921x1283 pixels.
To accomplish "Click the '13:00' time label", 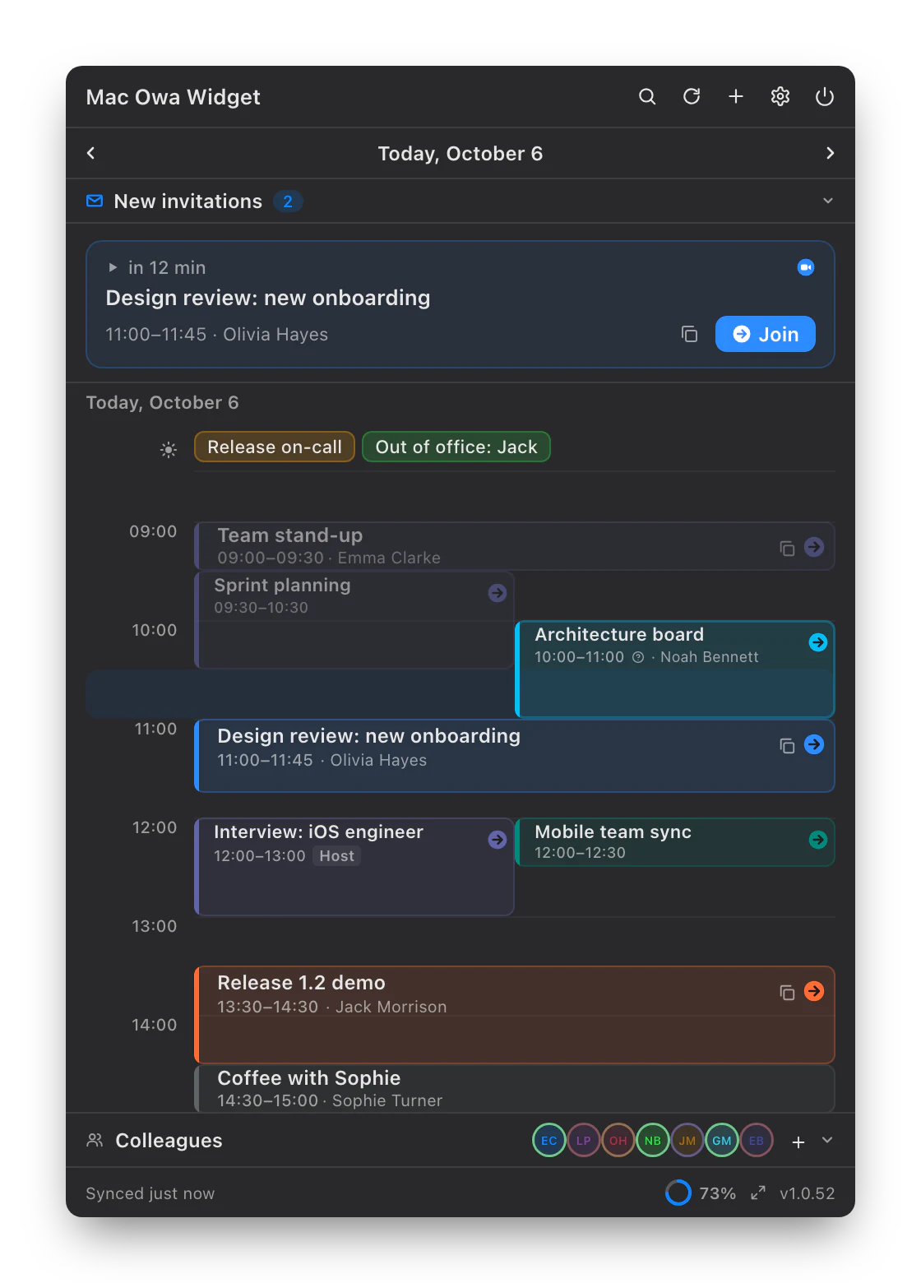I will (x=155, y=926).
